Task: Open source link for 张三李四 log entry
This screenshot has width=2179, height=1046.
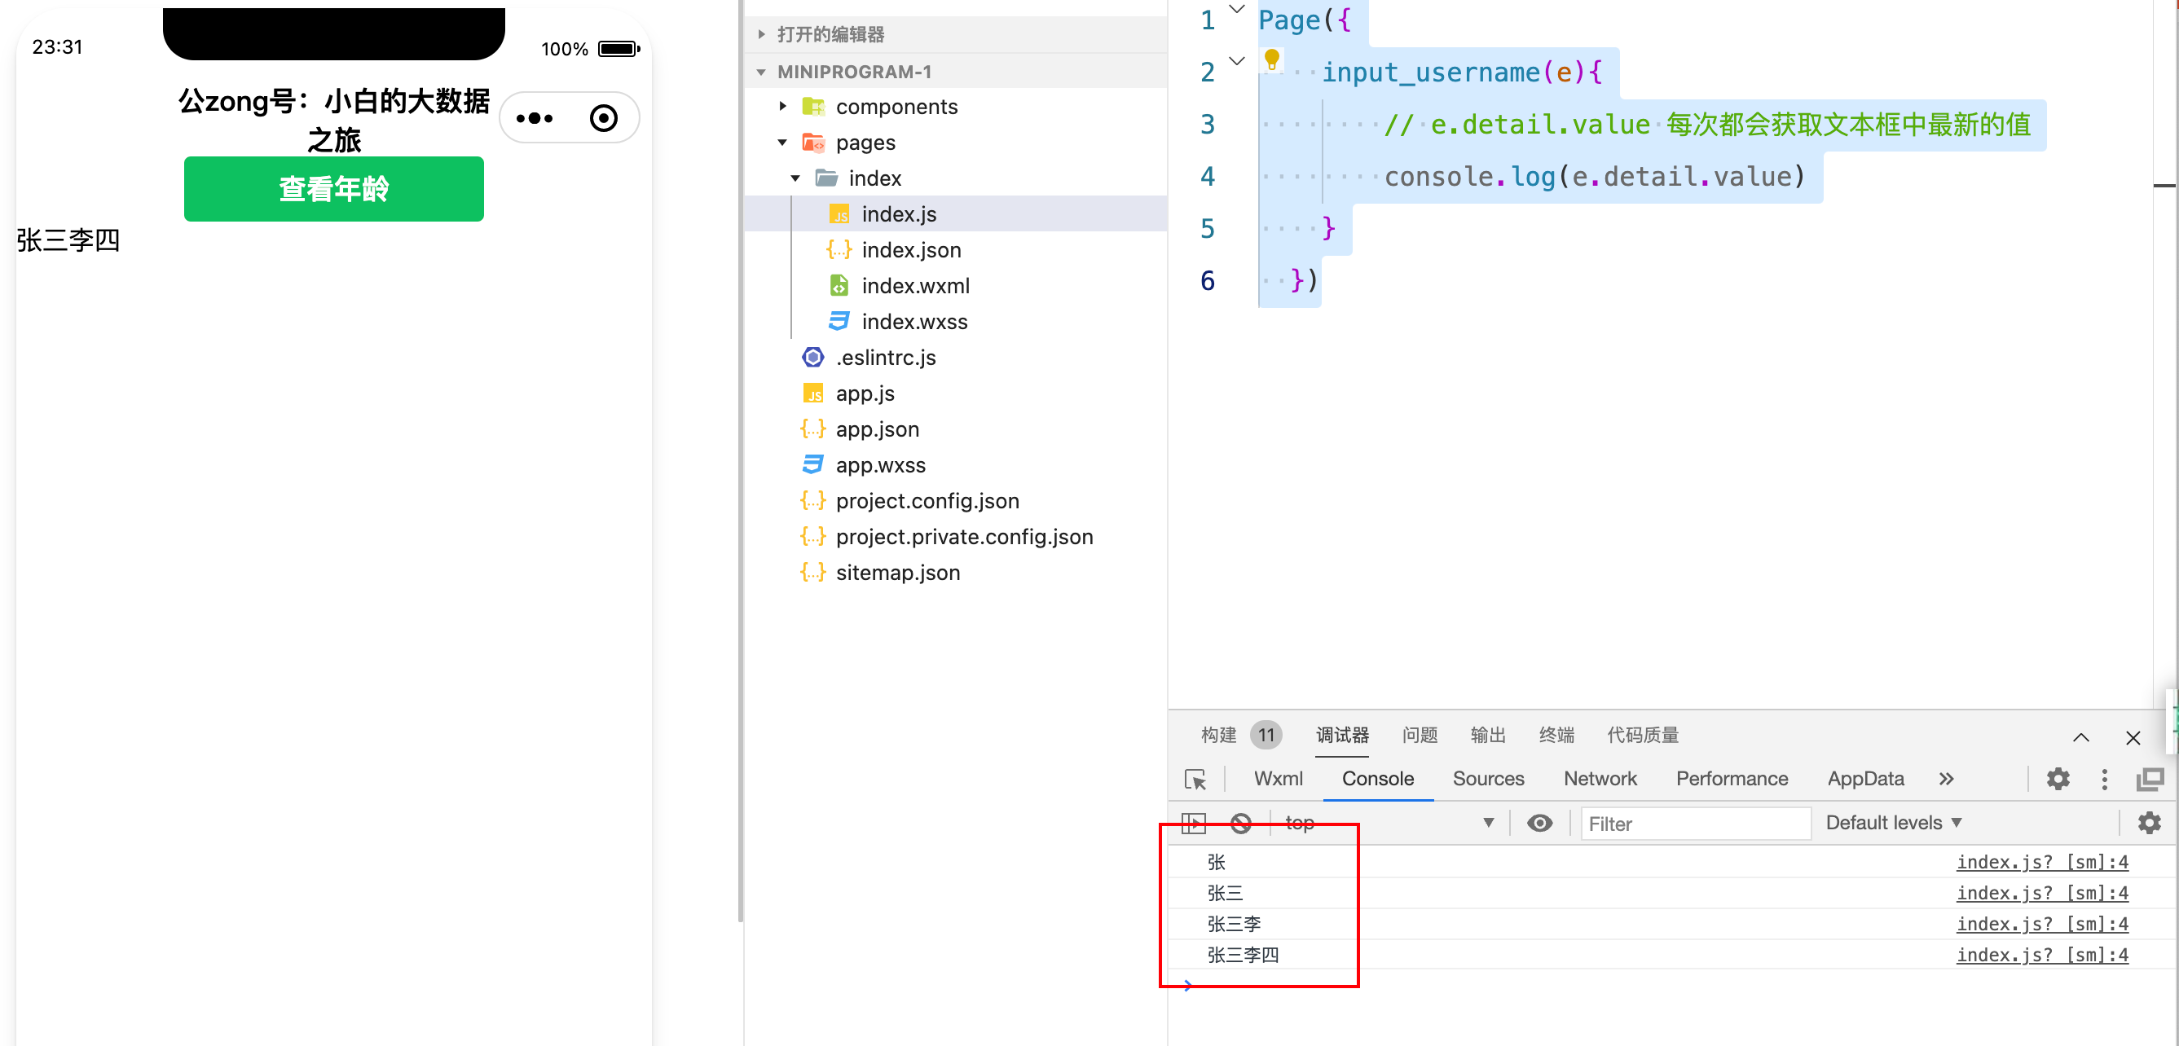Action: (2042, 955)
